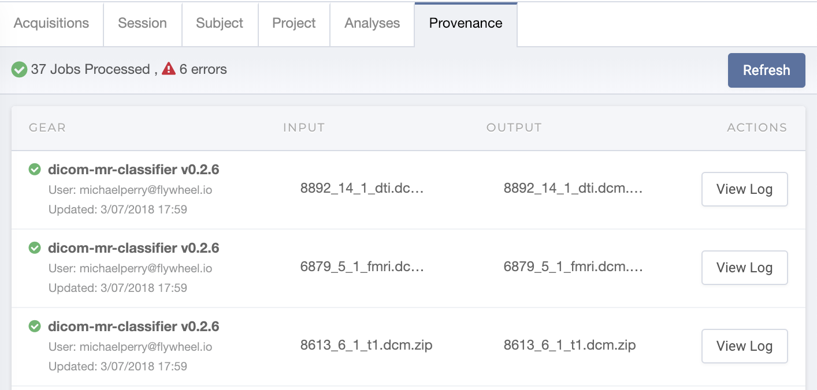Click output file 8613_6_1_t1.dcm.zip
The image size is (817, 390).
(x=570, y=346)
